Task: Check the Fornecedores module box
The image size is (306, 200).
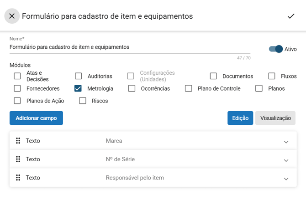Action: coord(17,88)
